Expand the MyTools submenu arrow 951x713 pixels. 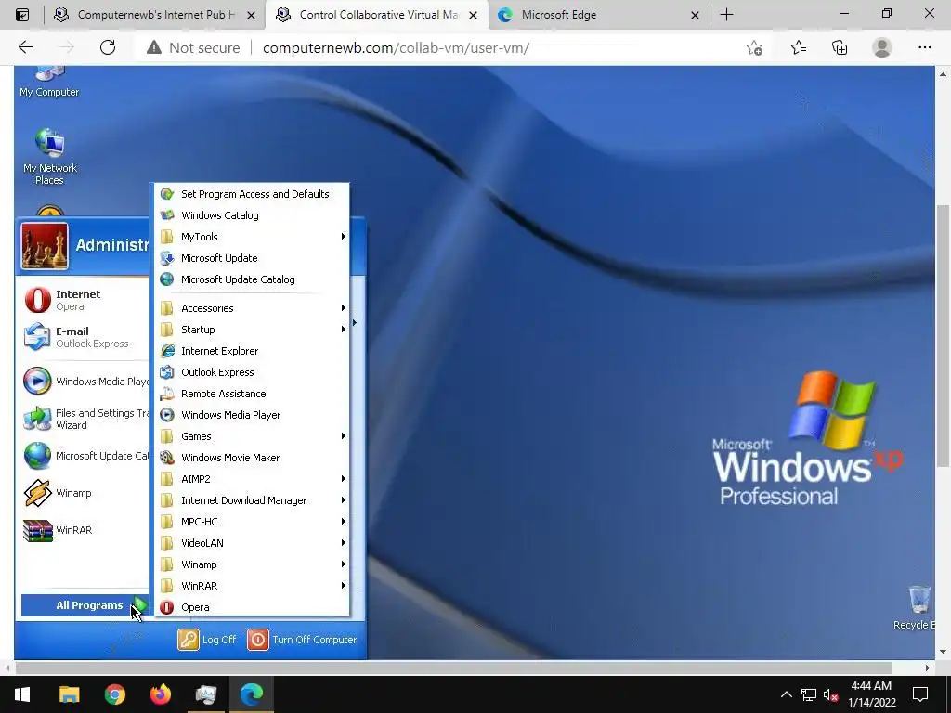point(344,237)
